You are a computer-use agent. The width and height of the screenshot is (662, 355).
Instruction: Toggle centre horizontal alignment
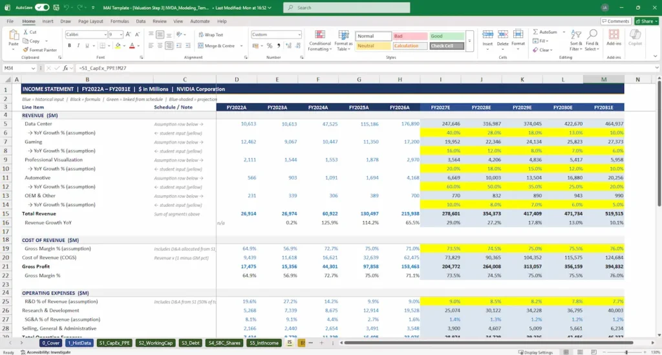point(162,46)
